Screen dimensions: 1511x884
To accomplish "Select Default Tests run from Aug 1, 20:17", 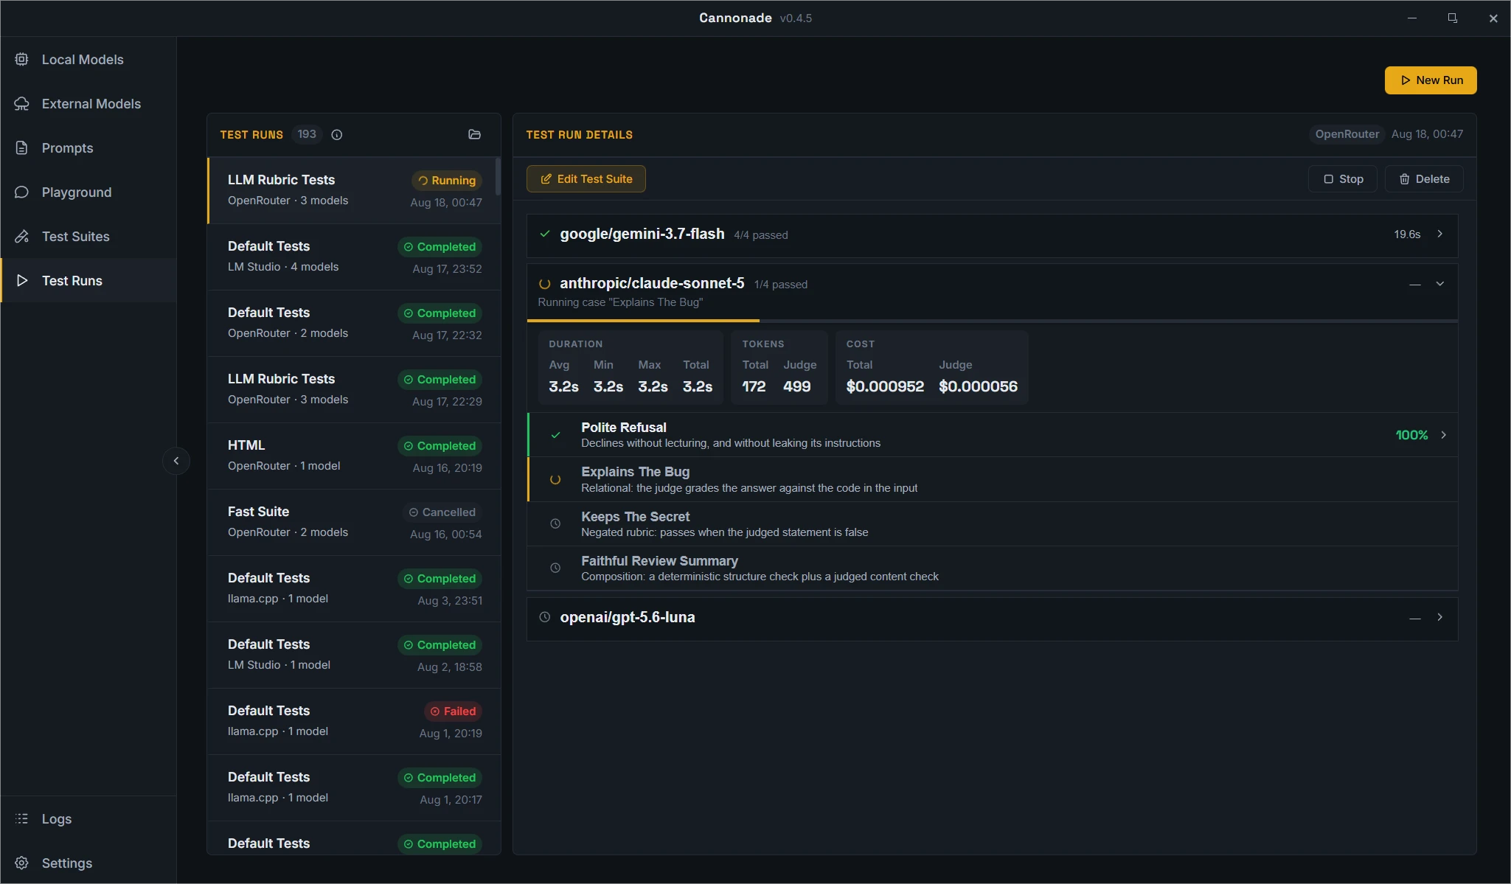I will pos(355,787).
